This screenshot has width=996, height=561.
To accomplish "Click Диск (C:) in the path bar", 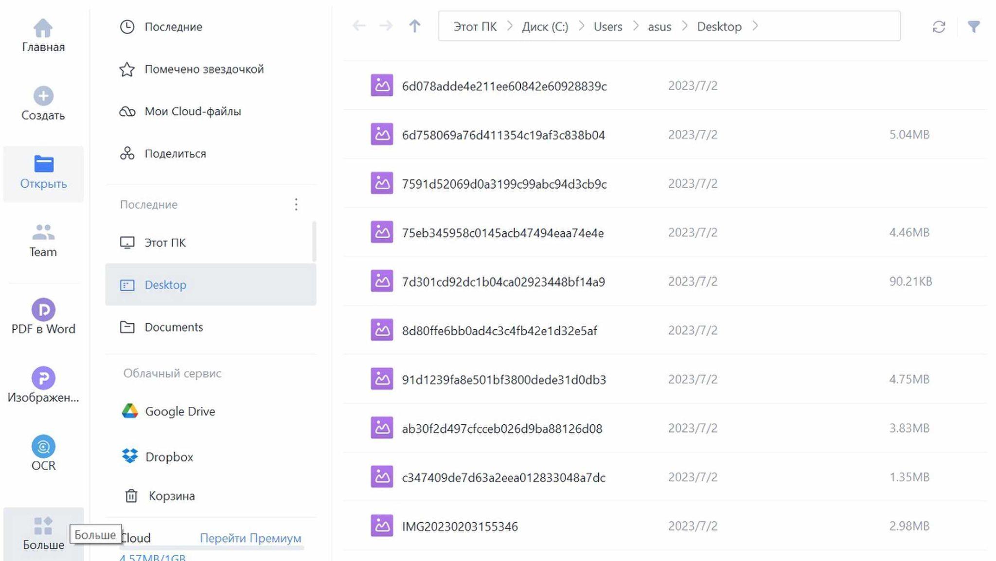I will pyautogui.click(x=545, y=27).
